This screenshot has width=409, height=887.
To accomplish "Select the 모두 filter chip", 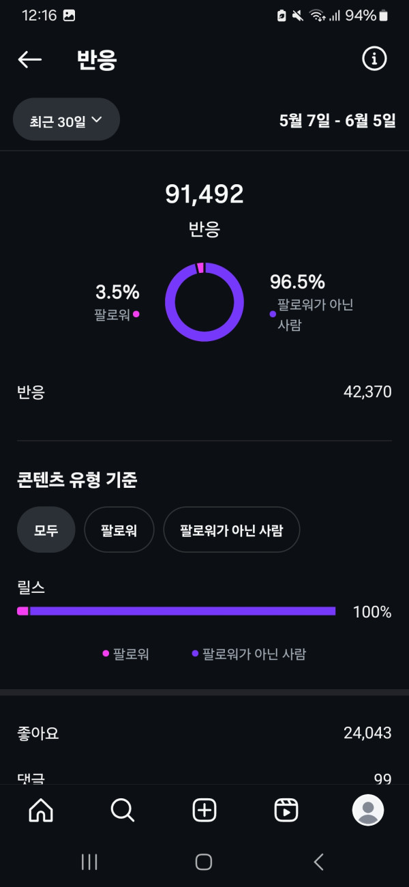I will [x=46, y=529].
